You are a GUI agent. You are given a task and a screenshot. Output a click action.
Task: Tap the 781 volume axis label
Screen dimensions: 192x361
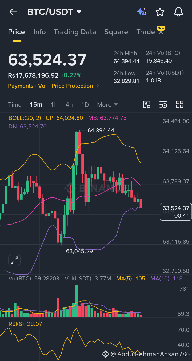(x=184, y=288)
